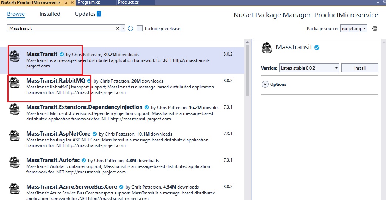Screen dimensions: 386x200
Task: Click the 30.2M downloads text
Action: pos(121,55)
